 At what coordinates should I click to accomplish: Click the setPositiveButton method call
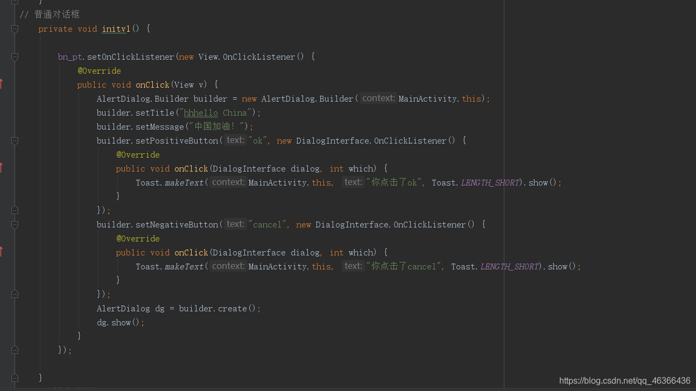point(177,141)
